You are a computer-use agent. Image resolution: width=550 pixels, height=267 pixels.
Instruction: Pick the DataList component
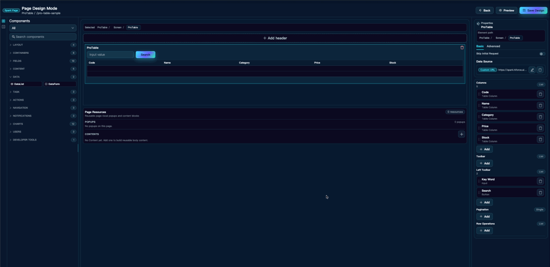25,84
